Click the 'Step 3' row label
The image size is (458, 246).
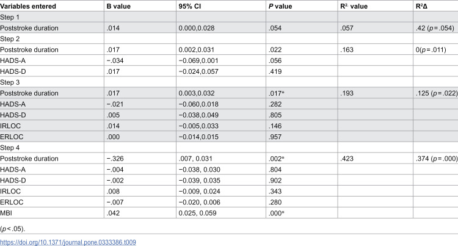click(10, 82)
